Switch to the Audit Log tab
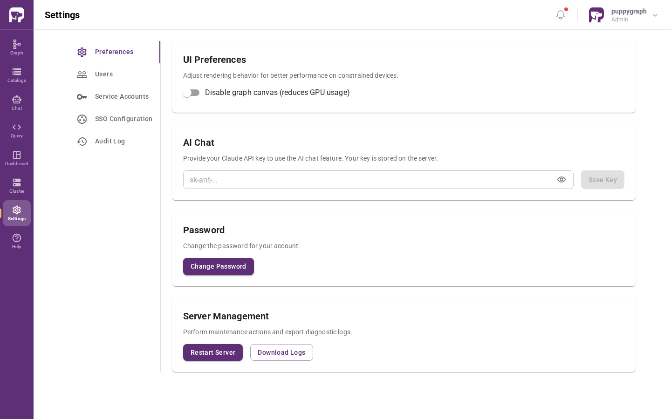The image size is (671, 419). click(114, 142)
